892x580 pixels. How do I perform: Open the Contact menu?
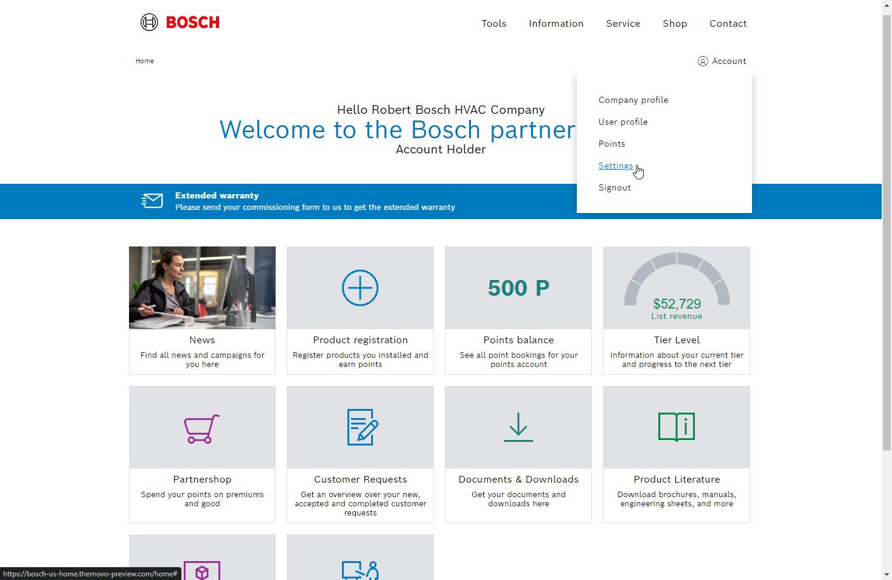pyautogui.click(x=728, y=24)
